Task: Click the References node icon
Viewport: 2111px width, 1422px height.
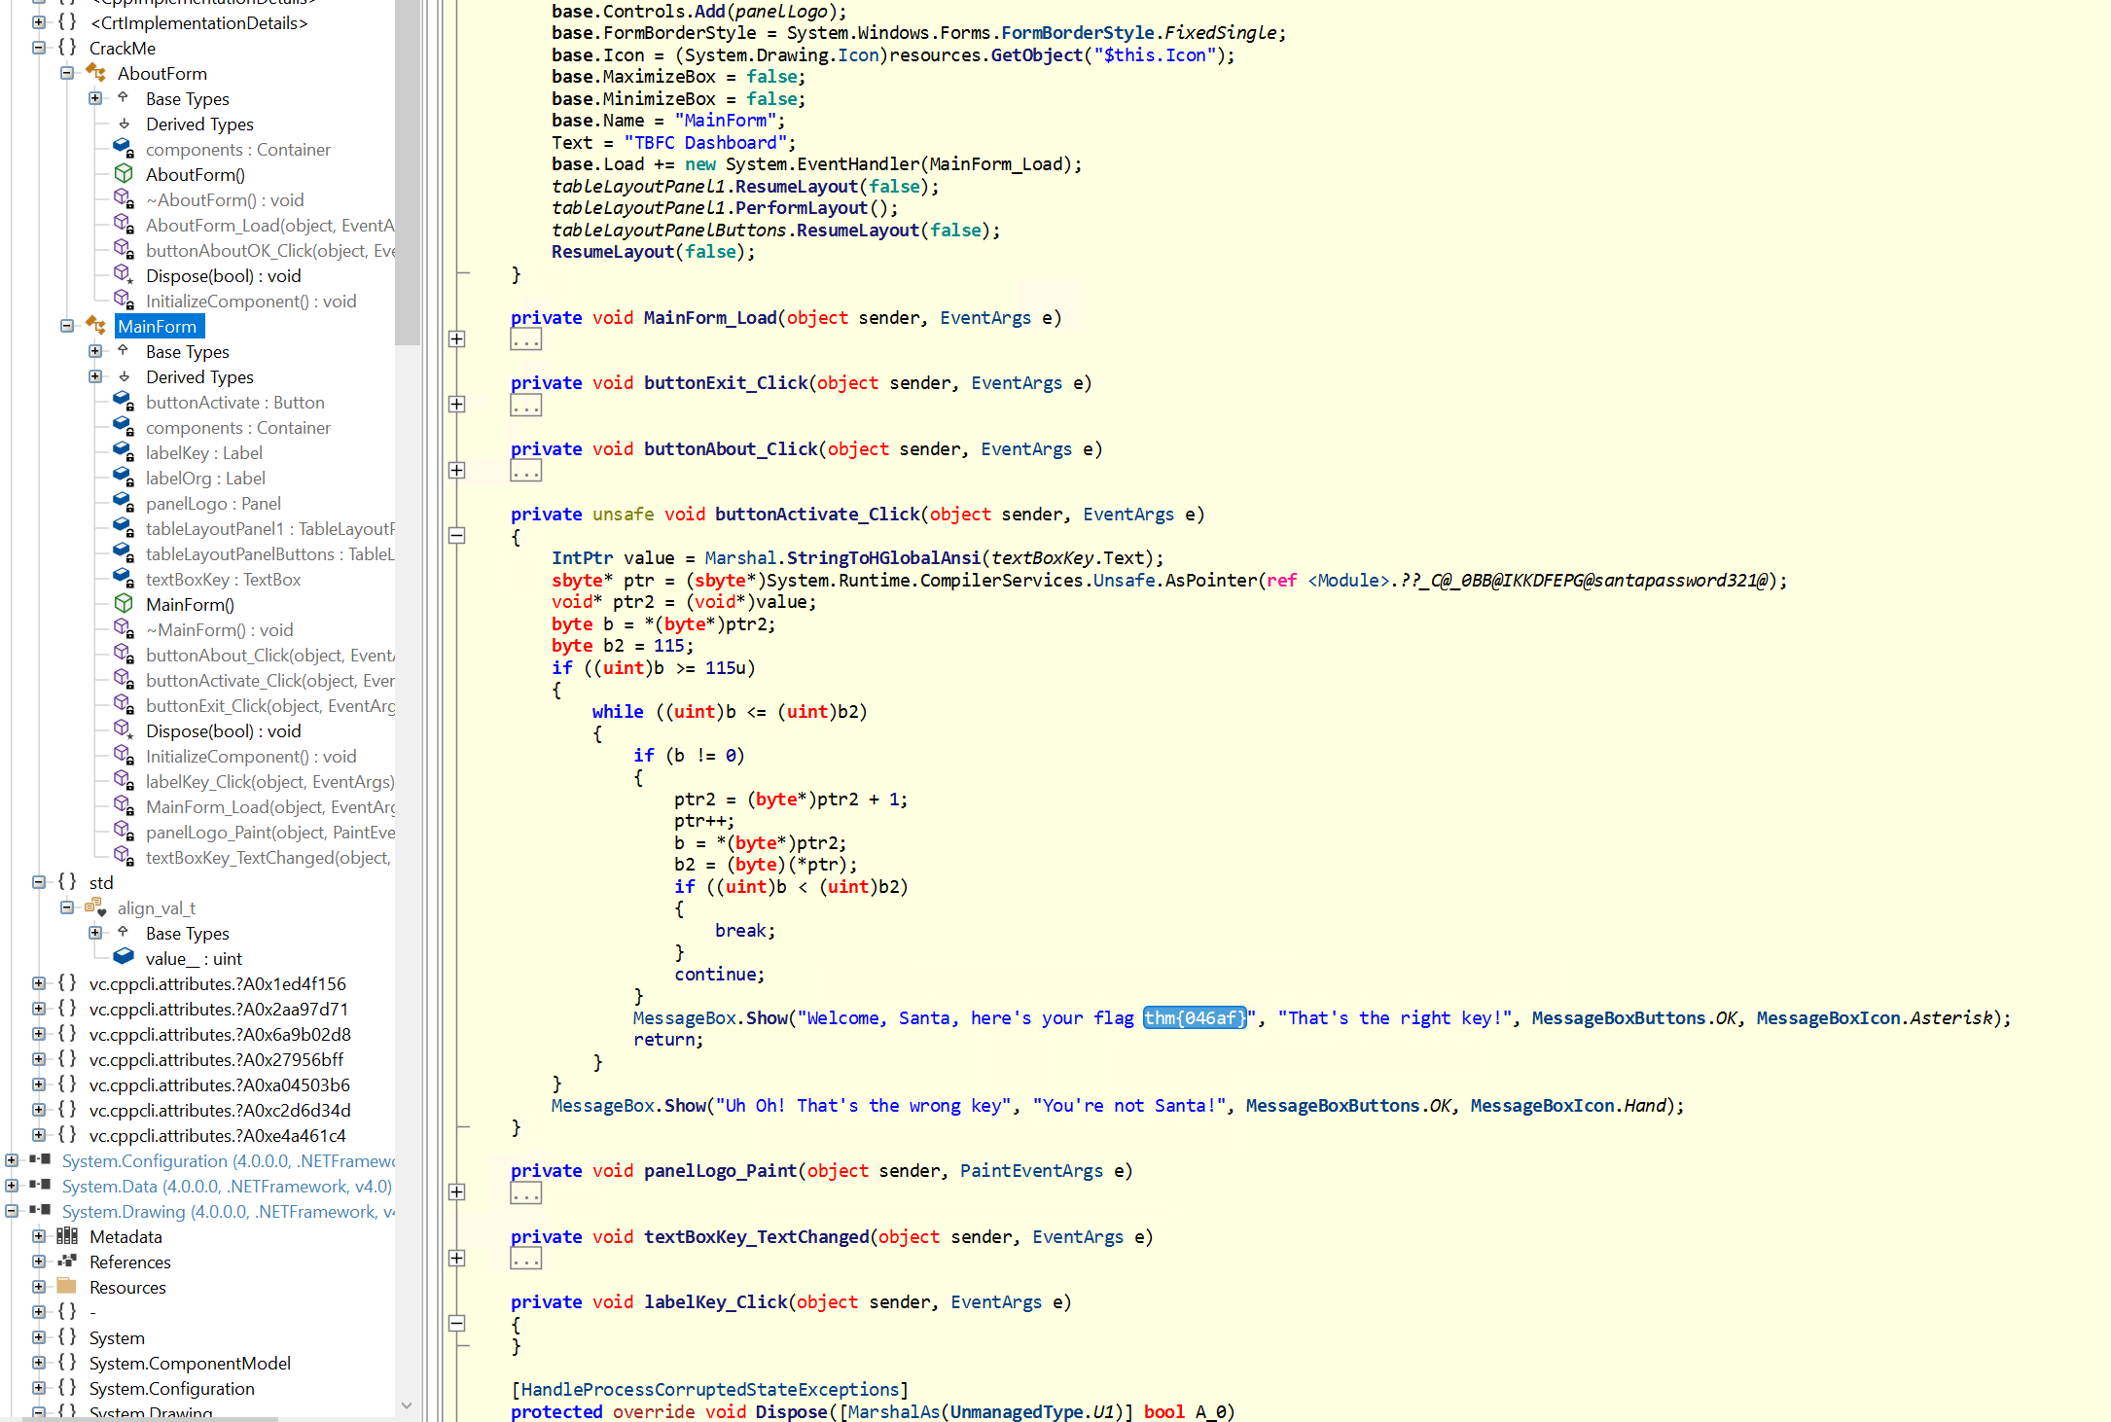Action: tap(67, 1262)
